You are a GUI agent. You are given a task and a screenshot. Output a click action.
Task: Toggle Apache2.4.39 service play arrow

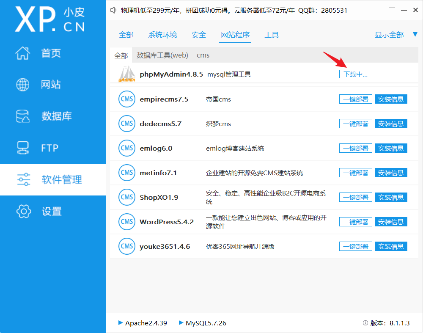click(x=121, y=323)
